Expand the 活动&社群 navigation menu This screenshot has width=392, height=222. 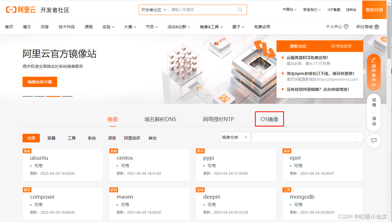click(179, 27)
